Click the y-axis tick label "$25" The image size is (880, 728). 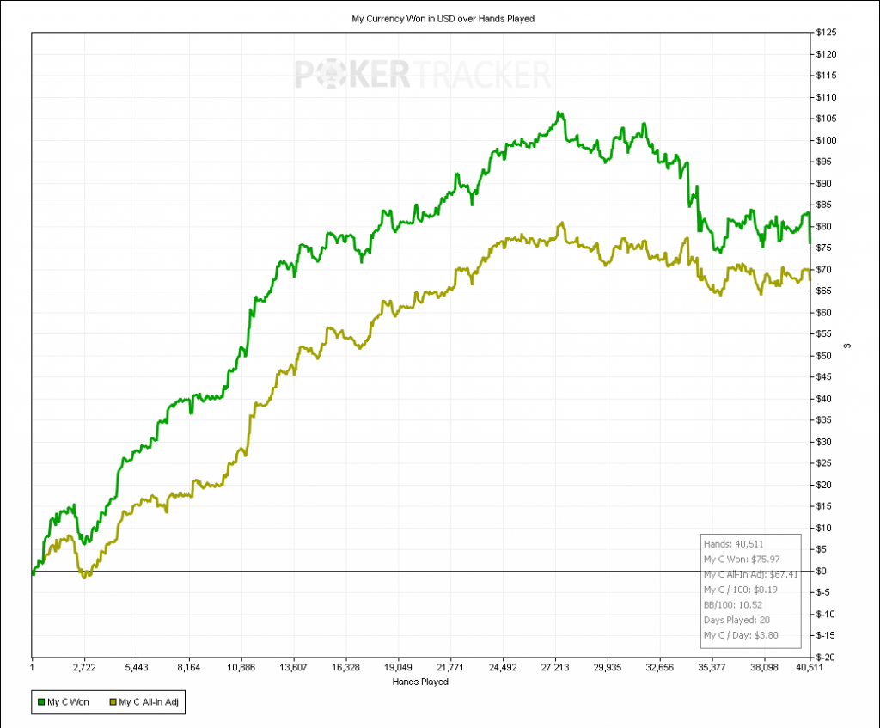click(x=824, y=463)
